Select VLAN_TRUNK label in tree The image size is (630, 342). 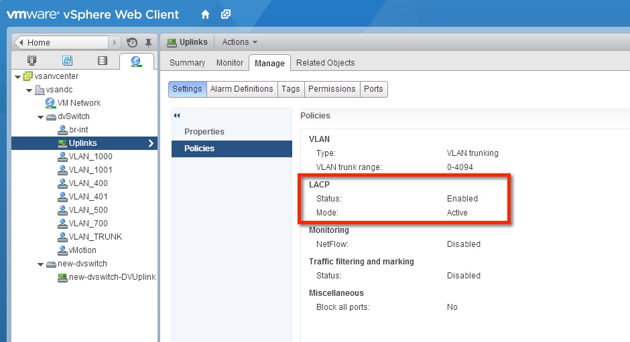[x=95, y=237]
